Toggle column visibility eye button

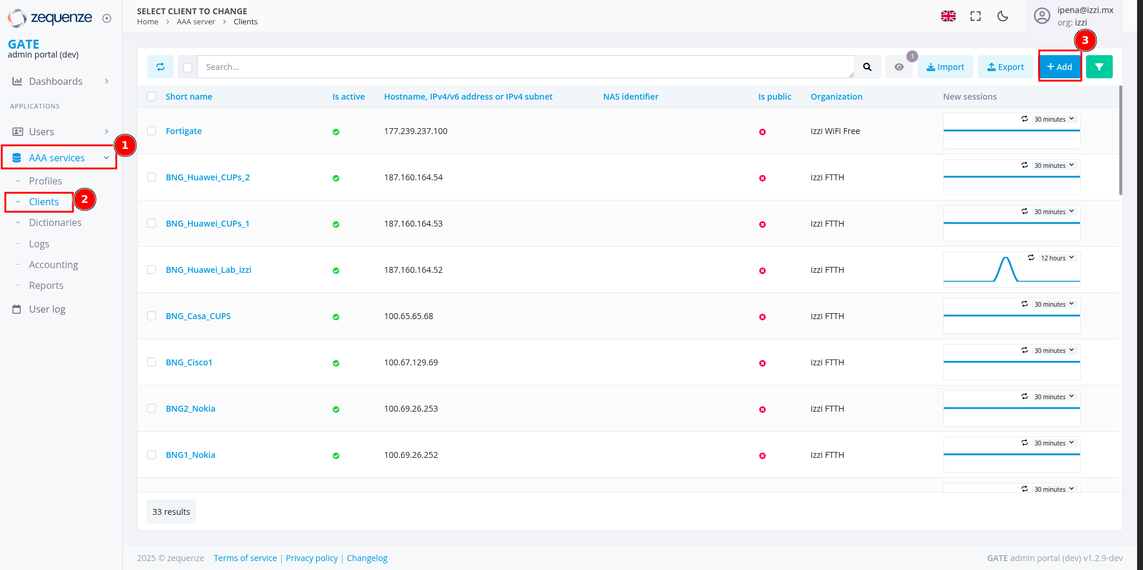(x=899, y=67)
